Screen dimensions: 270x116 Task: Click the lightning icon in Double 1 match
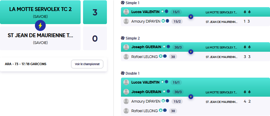[191, 97]
